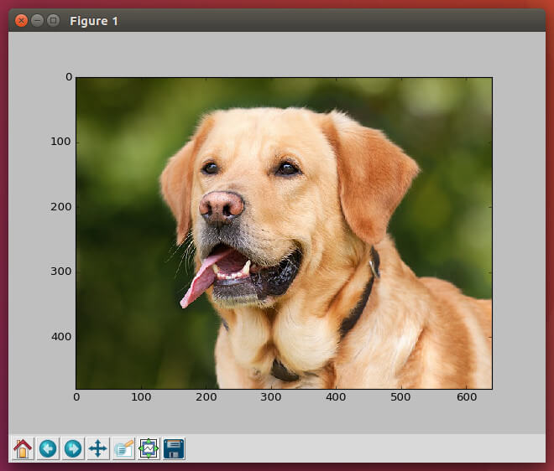554x471 pixels.
Task: Open the Configure subplots dialog
Action: click(149, 448)
